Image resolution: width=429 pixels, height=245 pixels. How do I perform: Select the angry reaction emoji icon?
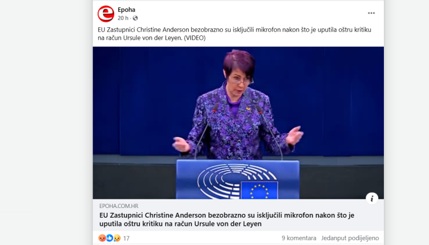[x=102, y=238]
